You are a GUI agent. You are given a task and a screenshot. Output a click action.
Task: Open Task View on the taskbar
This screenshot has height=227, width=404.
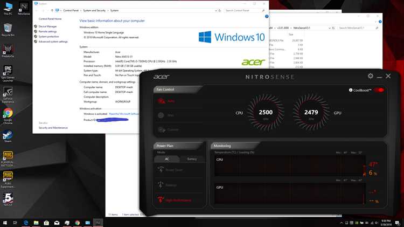coord(15,223)
